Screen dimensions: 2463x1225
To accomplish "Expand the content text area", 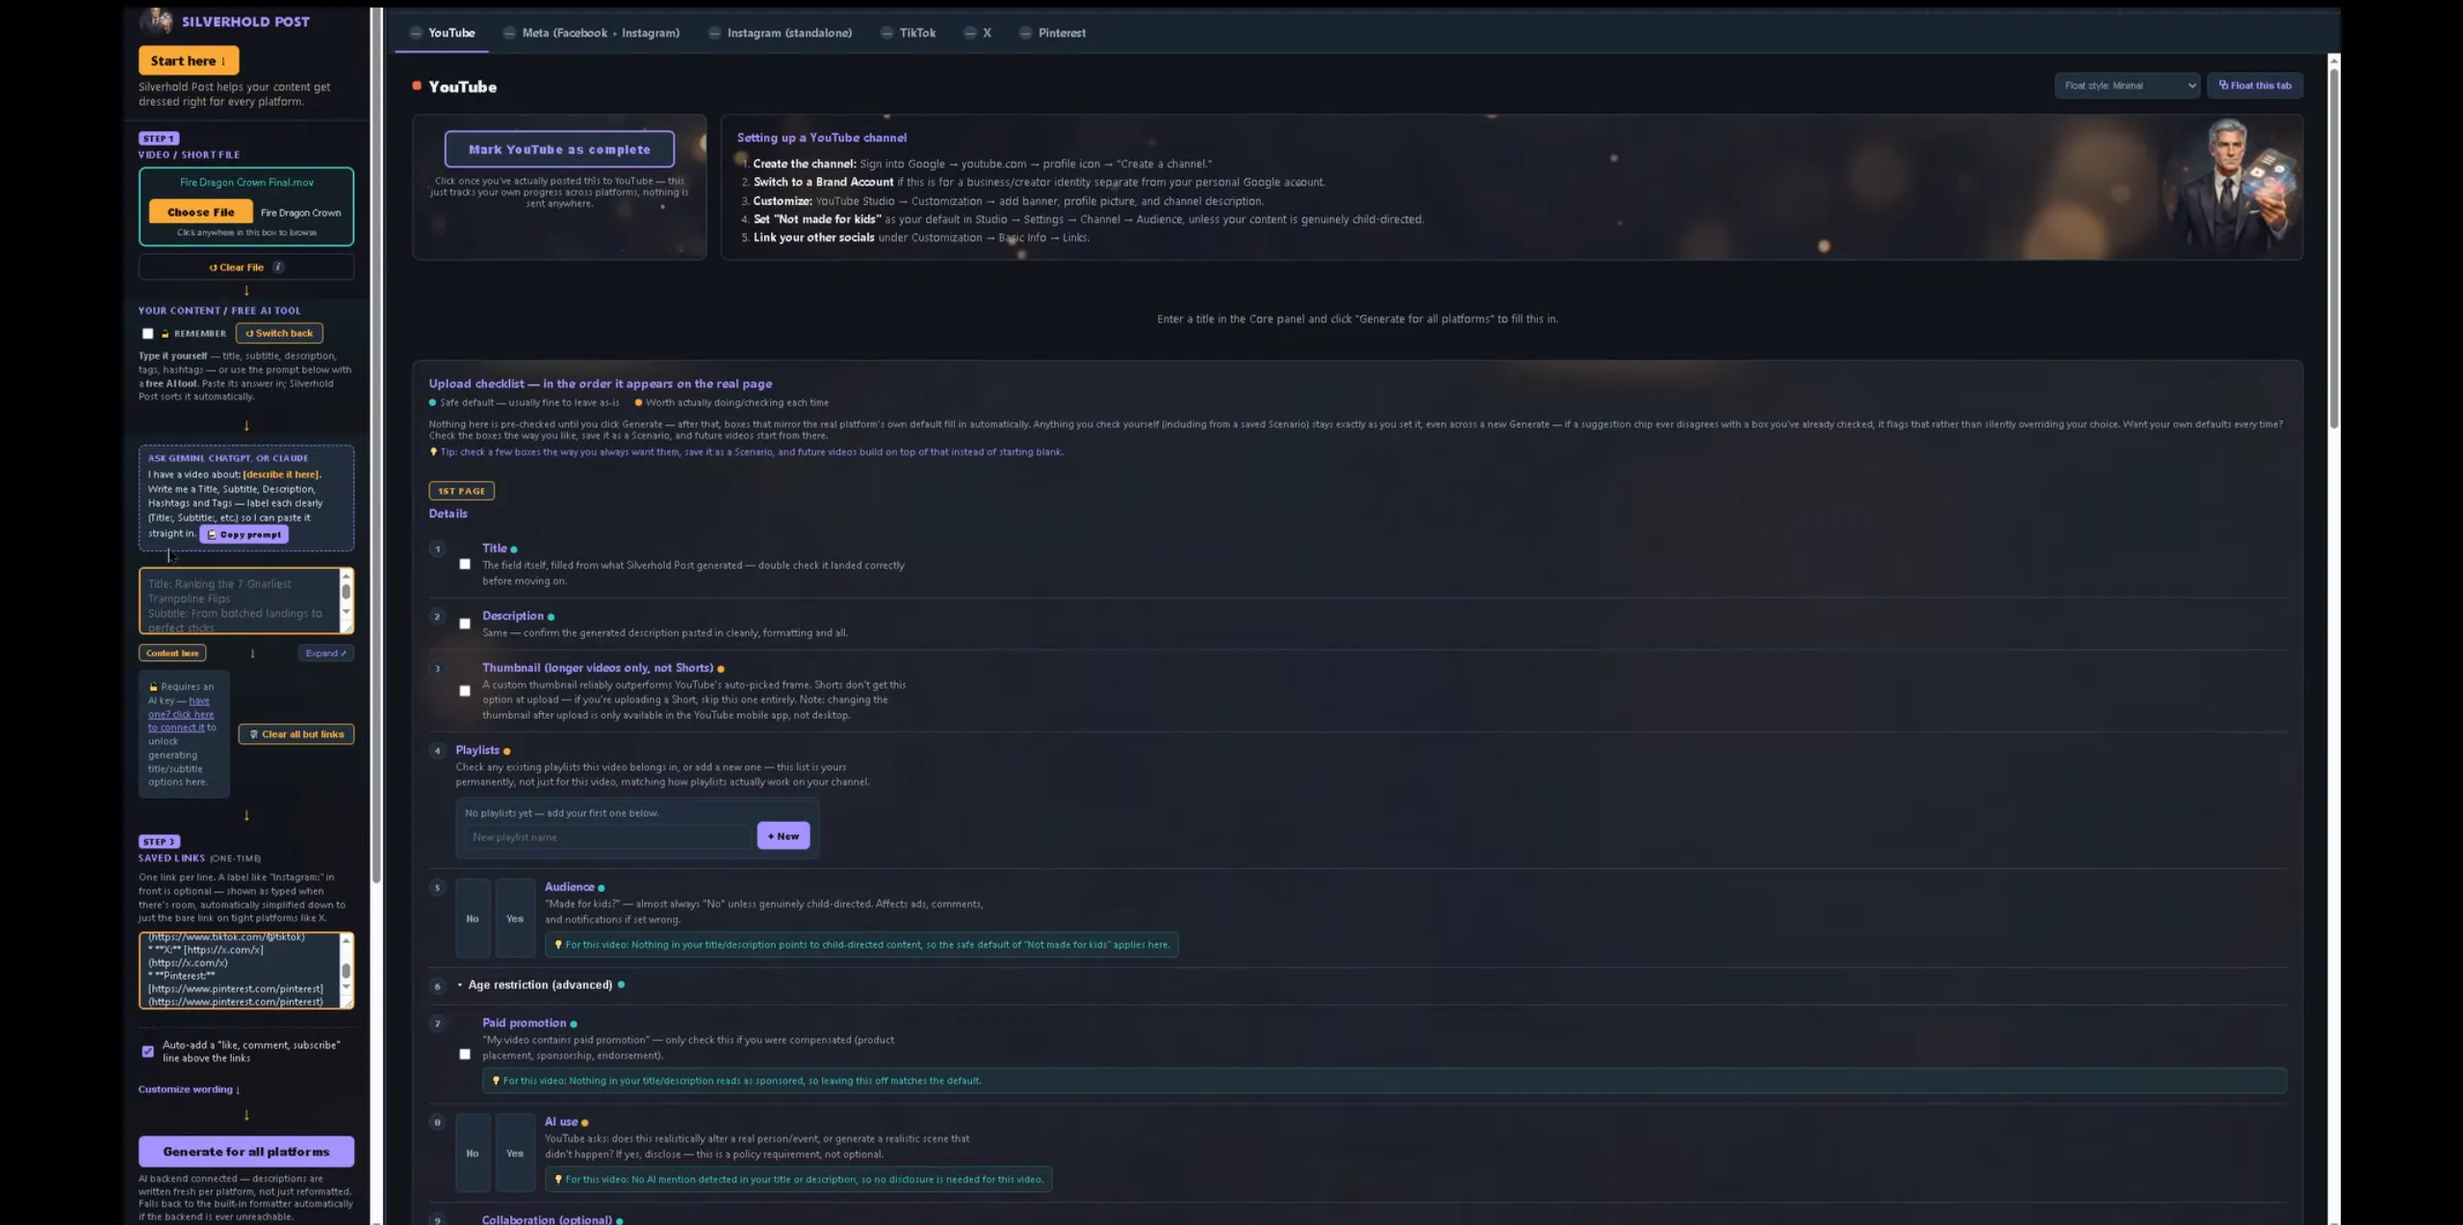I will click(x=325, y=653).
